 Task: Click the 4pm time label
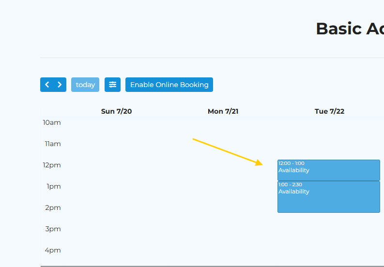pos(53,251)
